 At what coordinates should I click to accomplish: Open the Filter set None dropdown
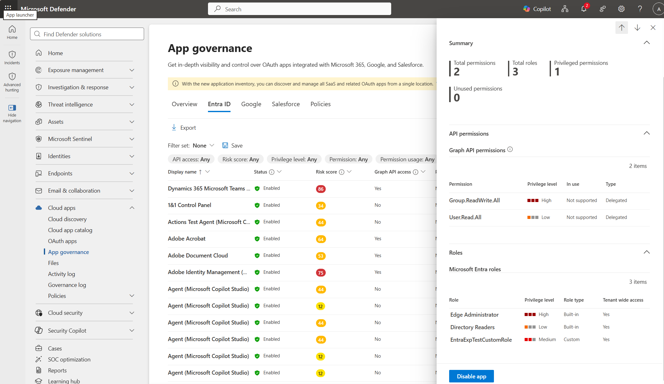click(x=204, y=145)
